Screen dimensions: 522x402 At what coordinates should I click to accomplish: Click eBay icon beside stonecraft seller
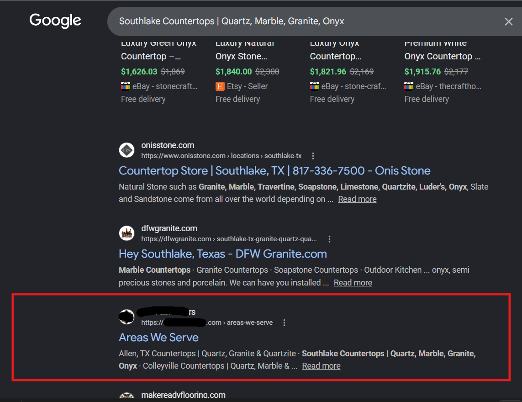pos(126,86)
